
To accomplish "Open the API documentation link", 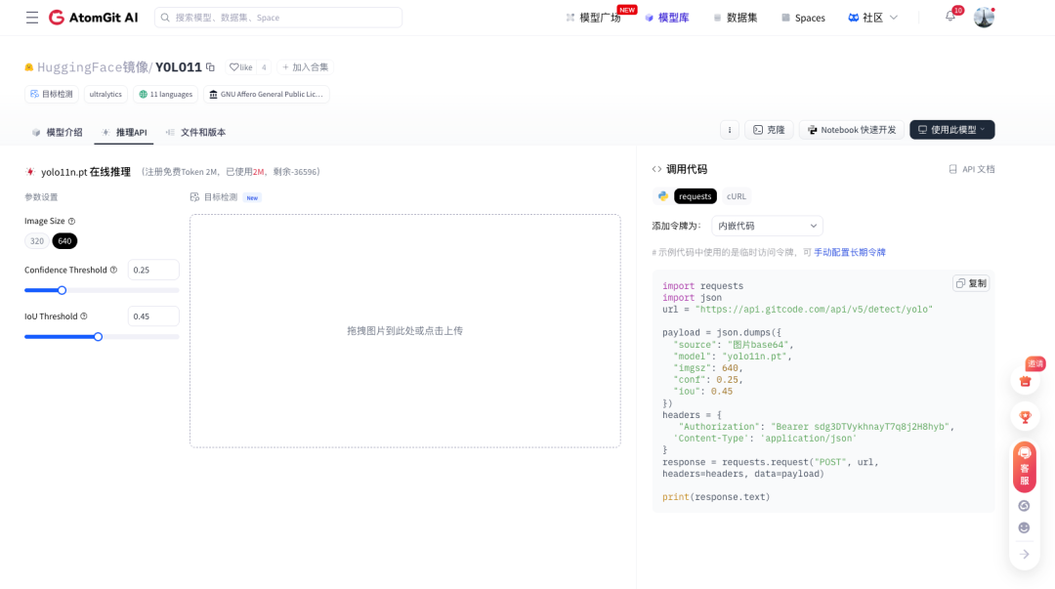I will [x=972, y=169].
